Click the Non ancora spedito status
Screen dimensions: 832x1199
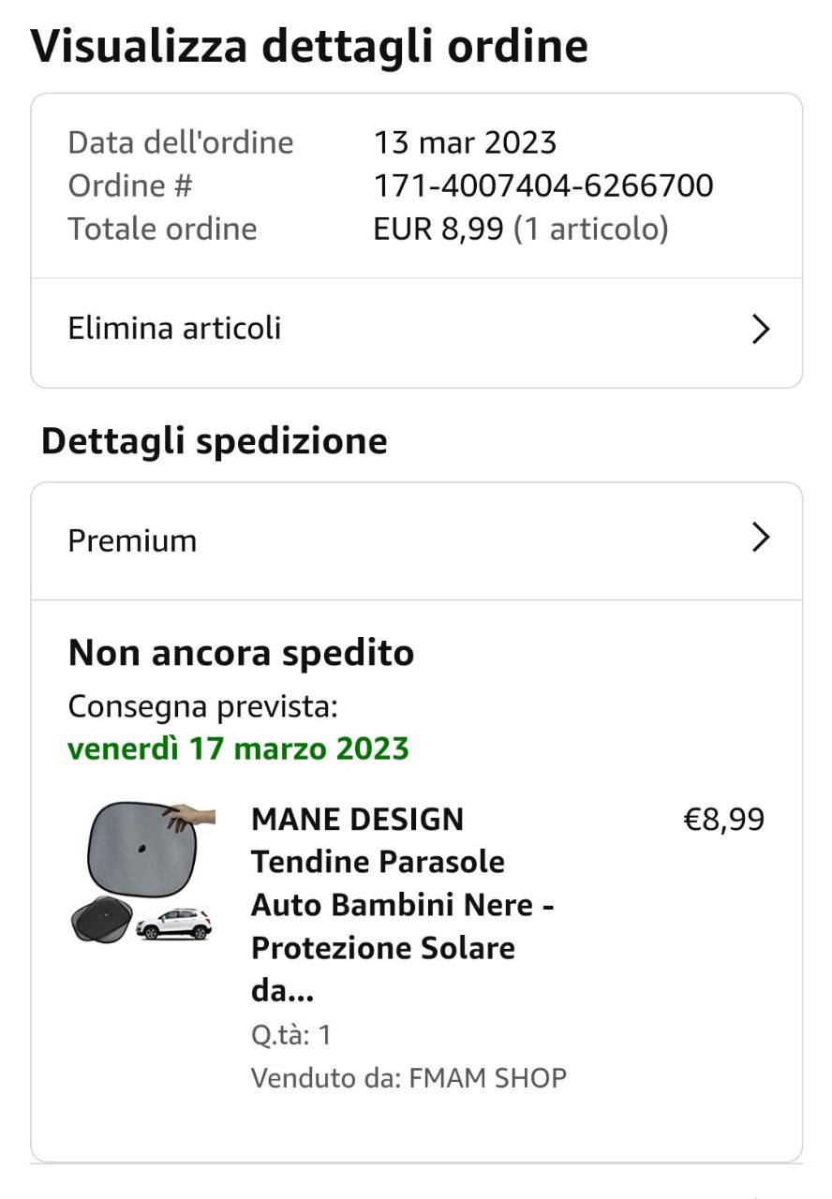pyautogui.click(x=241, y=653)
